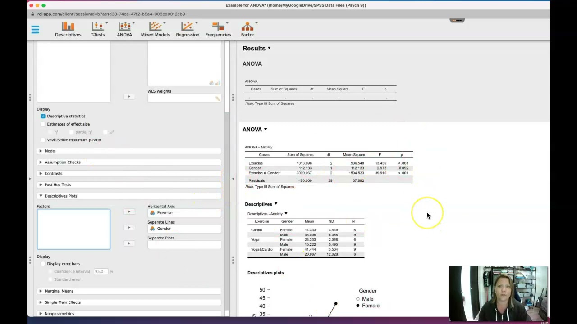Screen dimensions: 577x324
Task: Open the Frequencies module menu
Action: coord(218,29)
